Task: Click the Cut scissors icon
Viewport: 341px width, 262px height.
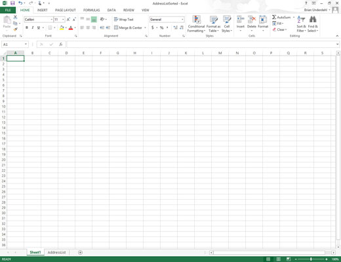Action: (15, 17)
